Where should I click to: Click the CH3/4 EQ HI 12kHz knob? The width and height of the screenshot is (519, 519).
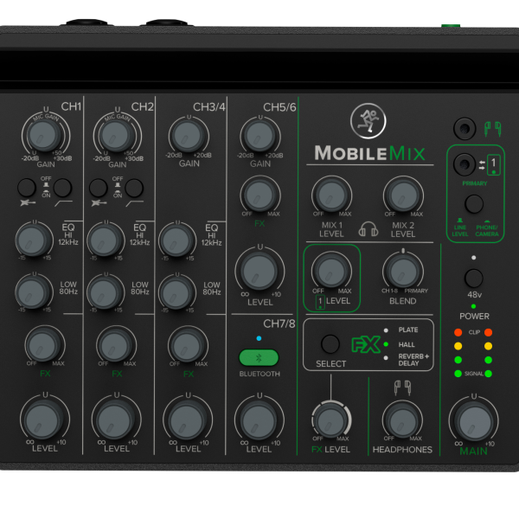pyautogui.click(x=176, y=240)
